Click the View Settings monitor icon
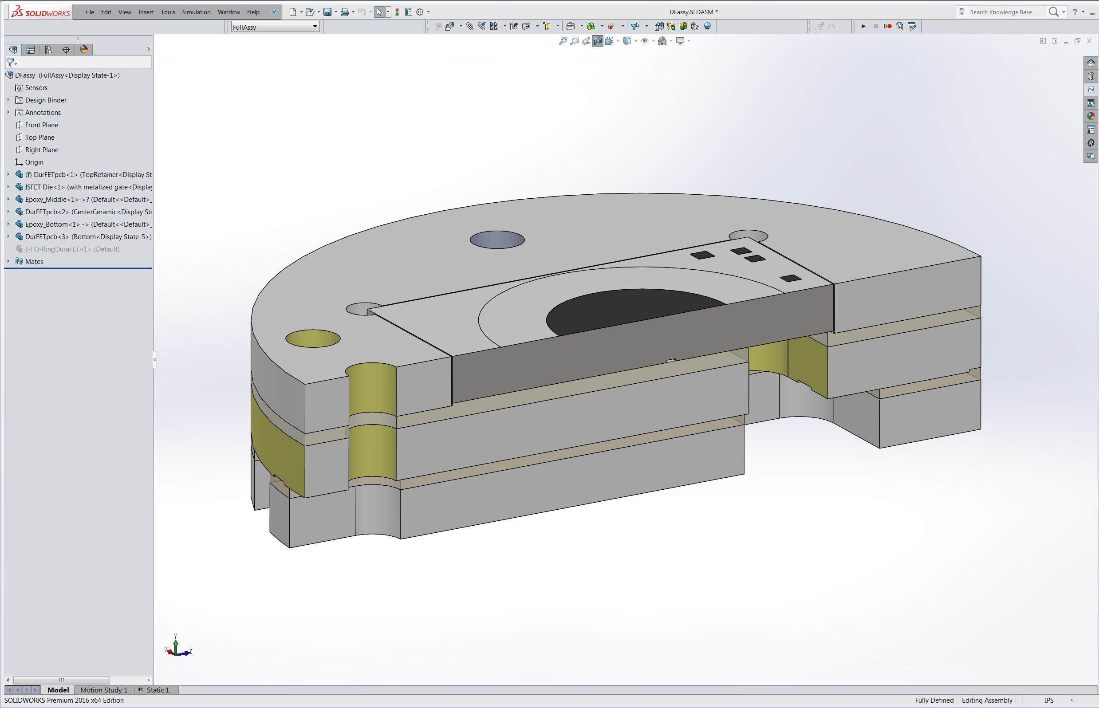This screenshot has height=708, width=1099. pyautogui.click(x=680, y=41)
